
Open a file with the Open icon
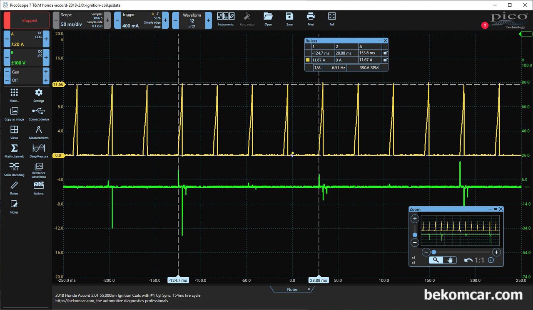[x=268, y=19]
